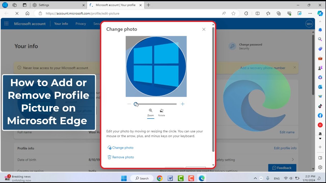Add this page to favorites star
The height and width of the screenshot is (183, 326).
pos(233,13)
